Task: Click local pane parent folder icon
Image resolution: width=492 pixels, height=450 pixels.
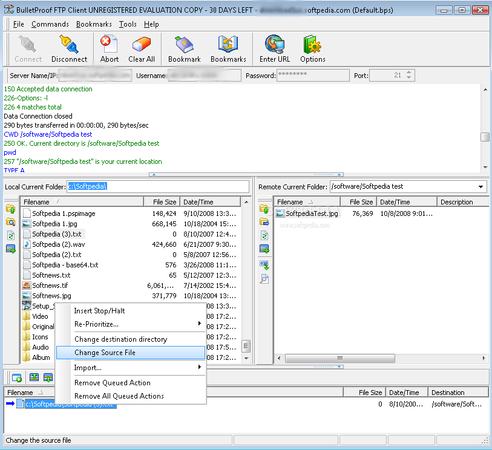Action: (10, 209)
